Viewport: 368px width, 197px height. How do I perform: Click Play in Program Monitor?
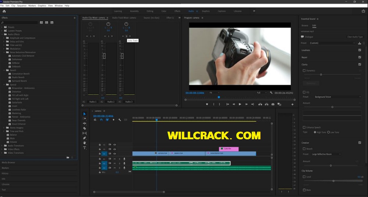pos(240,104)
